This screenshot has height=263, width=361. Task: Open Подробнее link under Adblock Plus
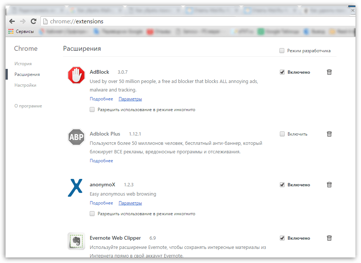point(101,161)
